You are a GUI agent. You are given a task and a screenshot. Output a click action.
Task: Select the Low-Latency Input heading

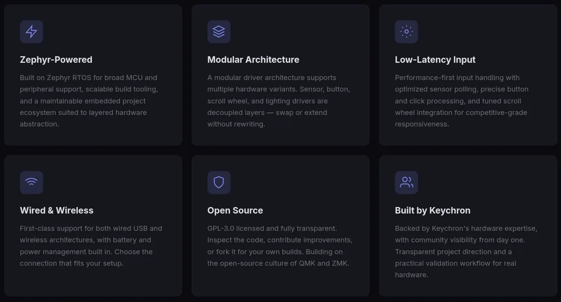coord(435,60)
